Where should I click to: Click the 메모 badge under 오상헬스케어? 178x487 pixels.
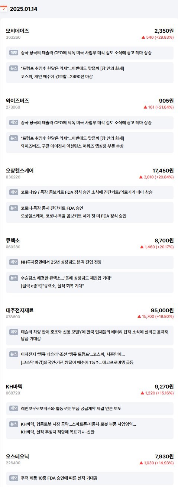click(14, 192)
